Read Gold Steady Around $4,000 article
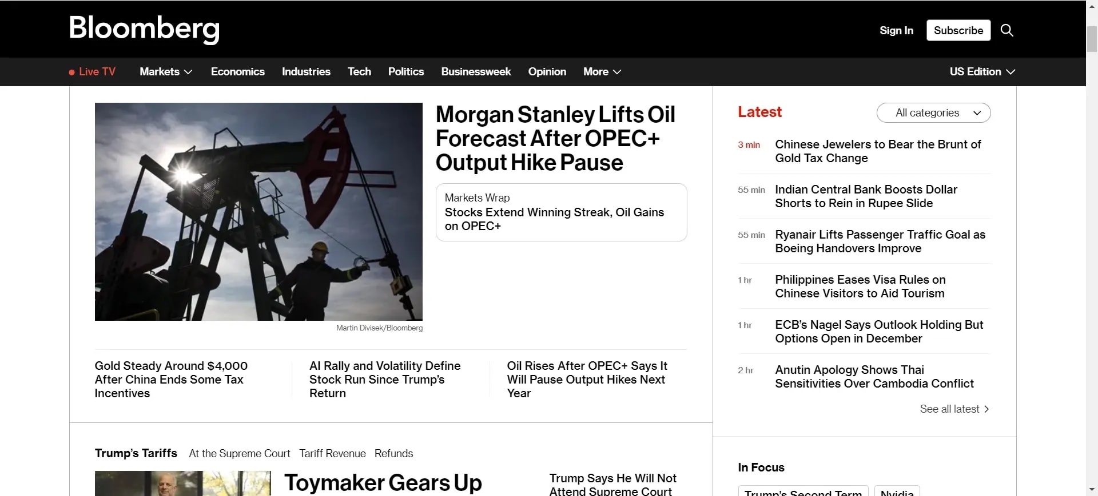This screenshot has width=1098, height=496. (171, 380)
